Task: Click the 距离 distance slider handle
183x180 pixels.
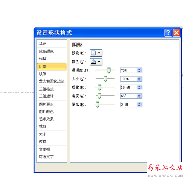Action: [97, 104]
